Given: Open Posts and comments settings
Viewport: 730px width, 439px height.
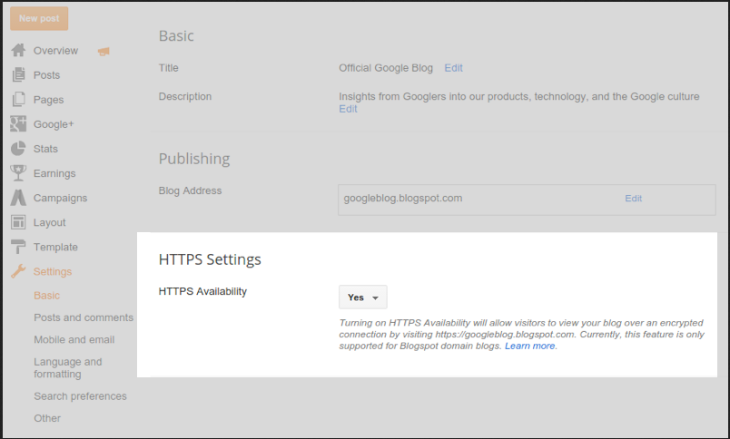Looking at the screenshot, I should (x=84, y=317).
